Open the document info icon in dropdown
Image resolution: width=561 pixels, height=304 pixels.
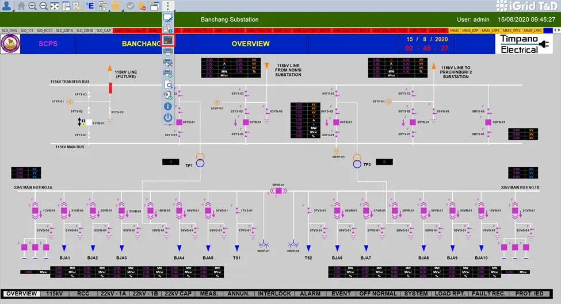[x=168, y=29]
